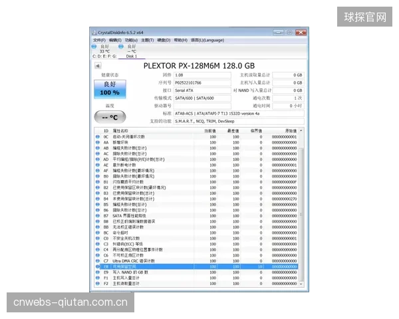The image size is (399, 319).
Task: Click the status dot of attribute AA
Action: [x=98, y=142]
